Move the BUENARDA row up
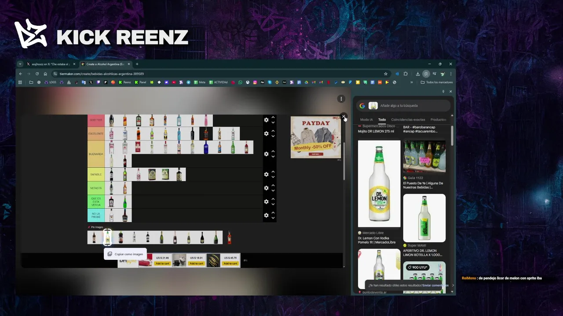 273,151
